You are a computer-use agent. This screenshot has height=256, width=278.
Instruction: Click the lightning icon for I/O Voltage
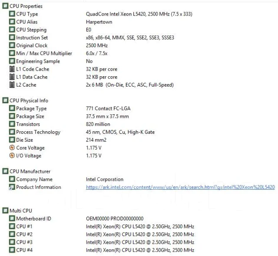point(12,156)
